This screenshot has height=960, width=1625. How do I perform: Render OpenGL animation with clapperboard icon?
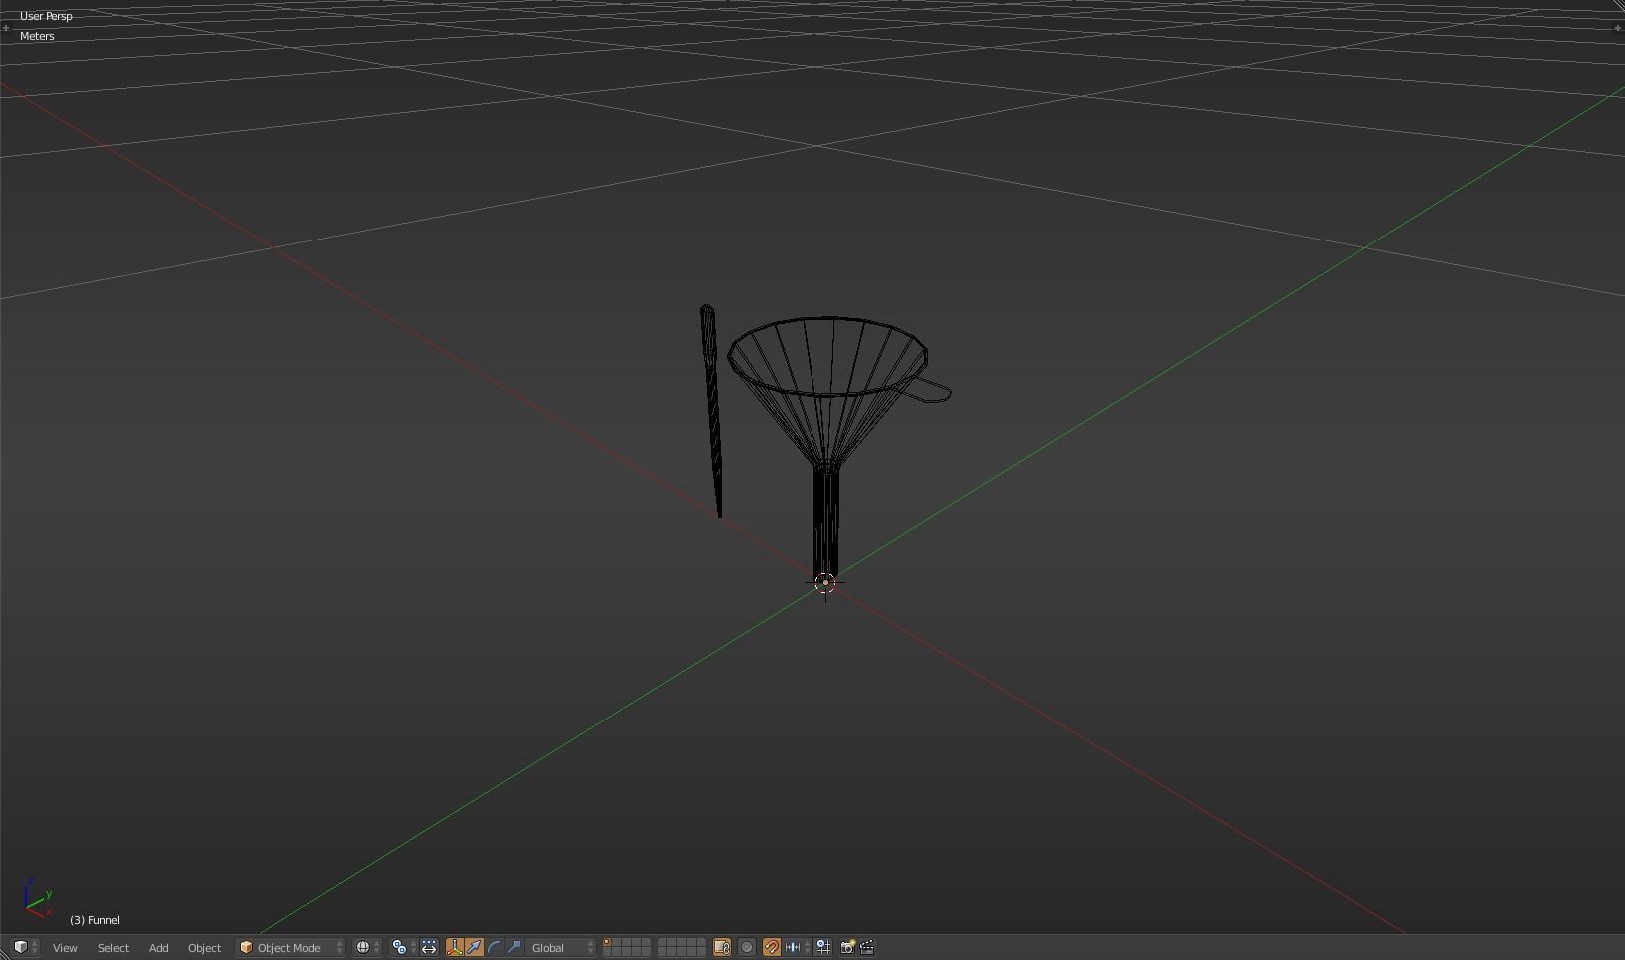point(867,947)
